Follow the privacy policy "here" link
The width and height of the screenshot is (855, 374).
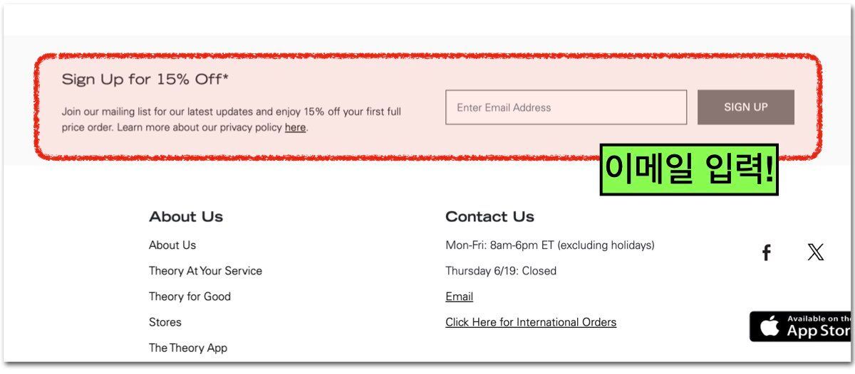pyautogui.click(x=295, y=128)
